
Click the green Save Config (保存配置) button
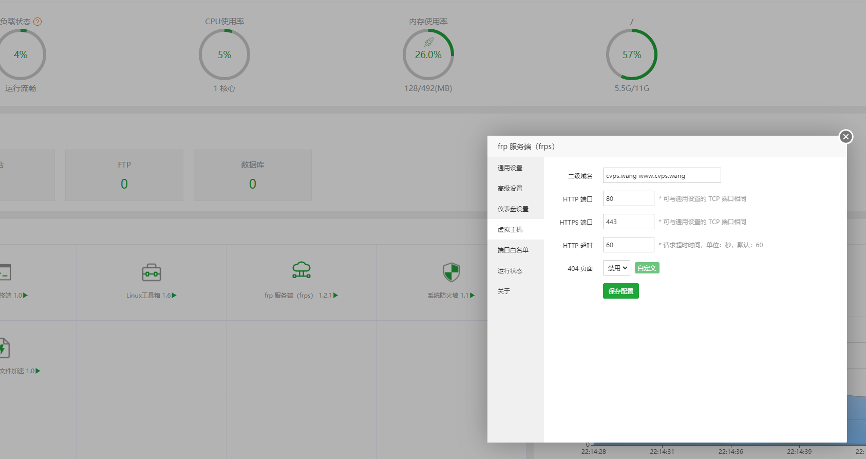pos(620,291)
